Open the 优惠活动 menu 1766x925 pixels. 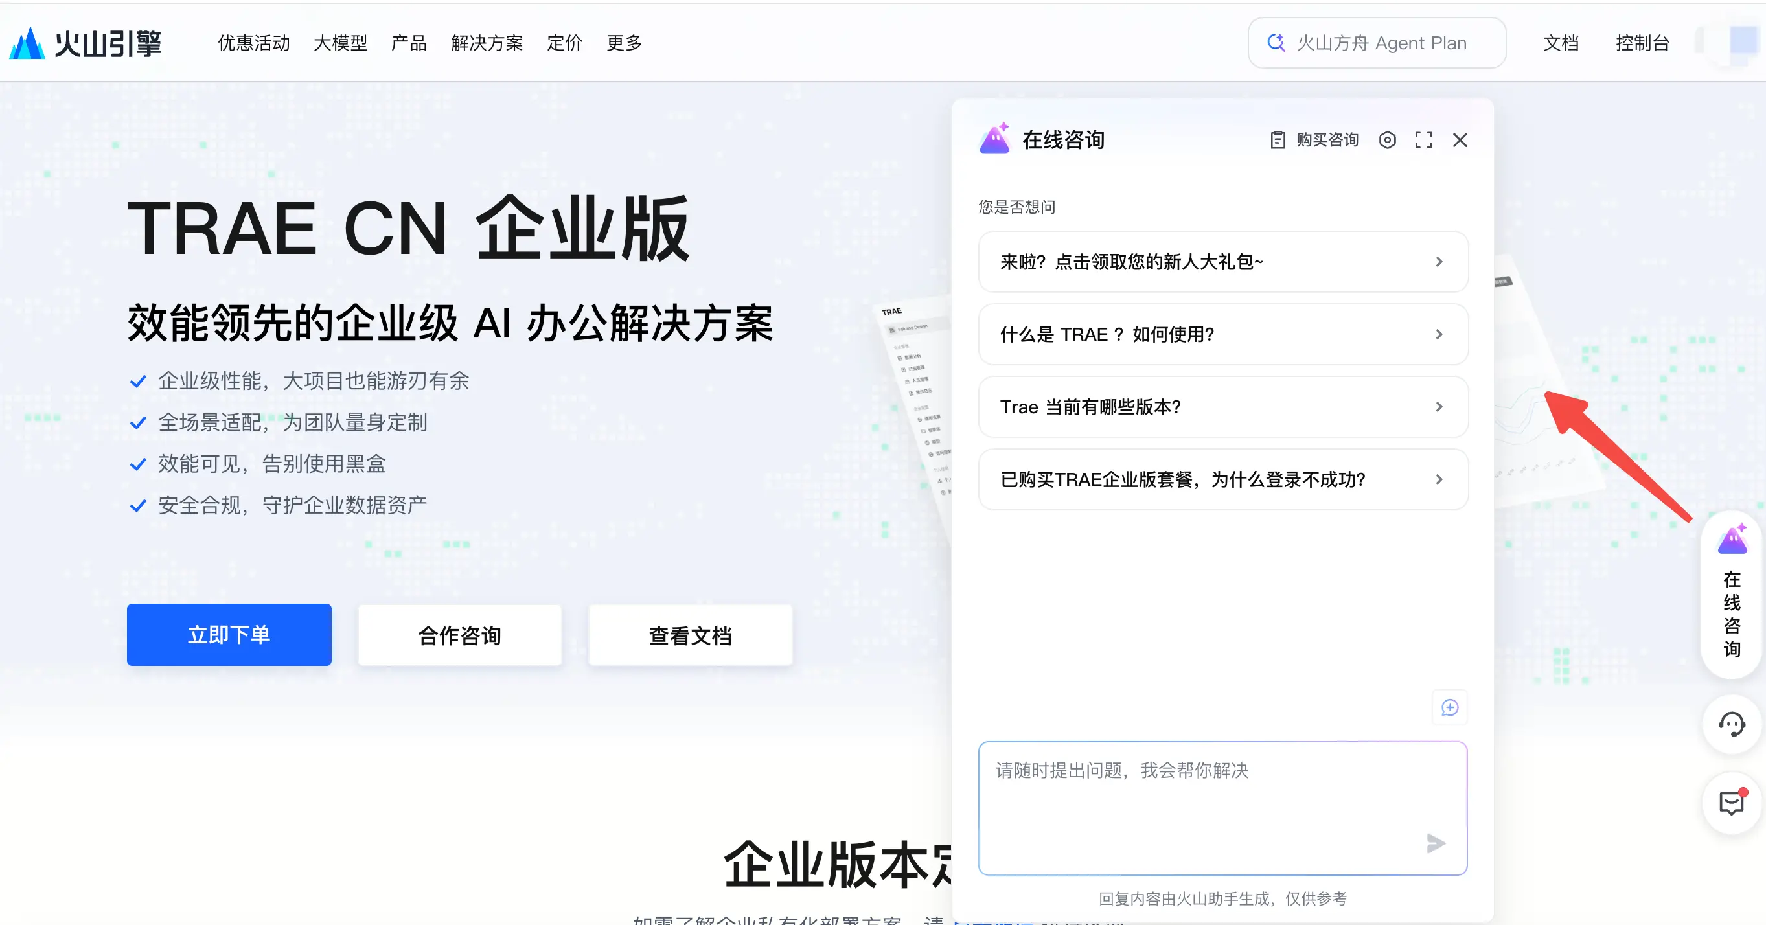[254, 43]
